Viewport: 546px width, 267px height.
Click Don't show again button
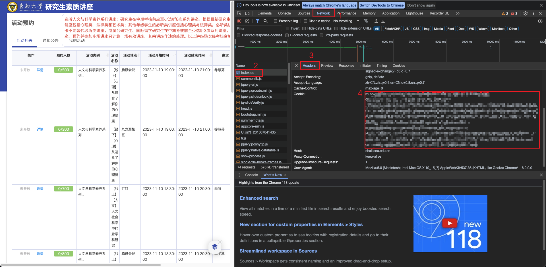pyautogui.click(x=421, y=5)
